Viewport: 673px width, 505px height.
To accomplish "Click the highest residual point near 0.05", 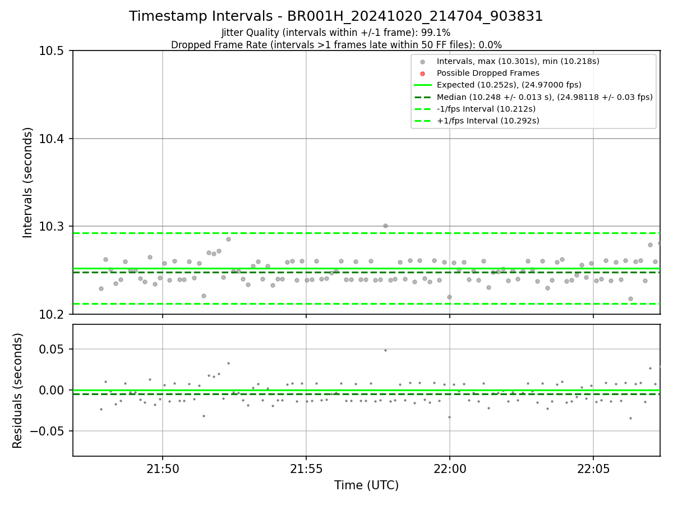I will click(x=385, y=350).
